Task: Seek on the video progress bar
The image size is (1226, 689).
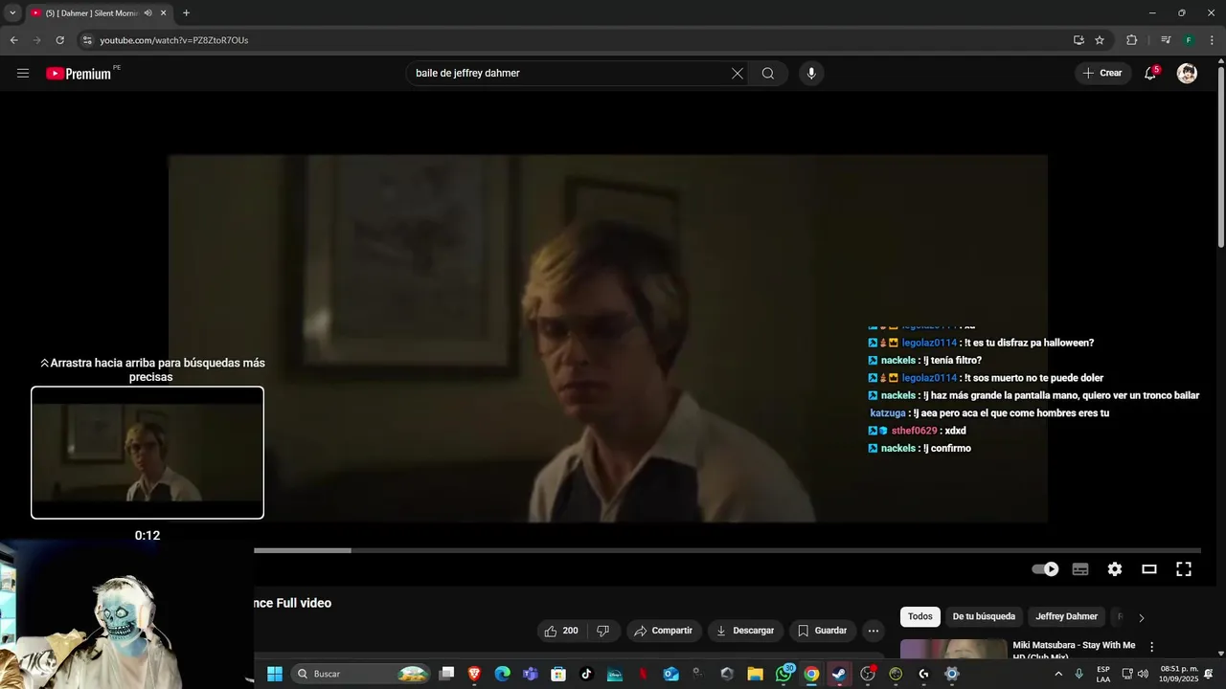Action: click(727, 550)
